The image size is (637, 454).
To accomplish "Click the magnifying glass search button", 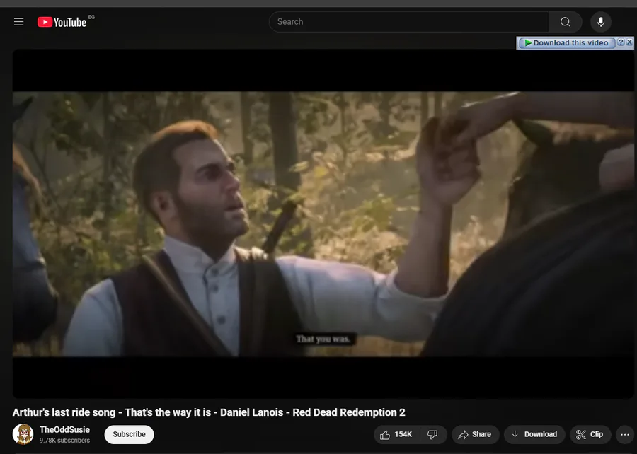I will pos(565,22).
